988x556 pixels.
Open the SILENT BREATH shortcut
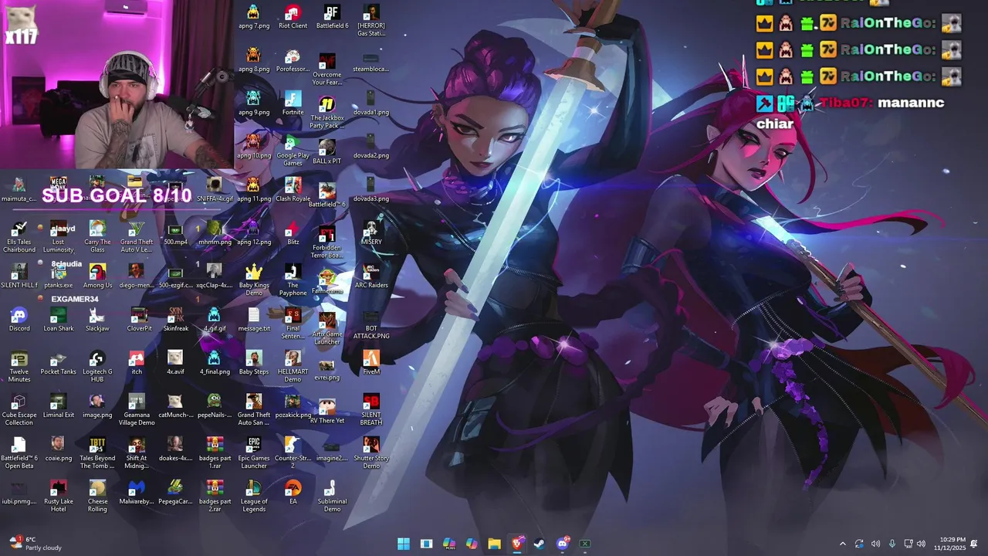(x=371, y=410)
